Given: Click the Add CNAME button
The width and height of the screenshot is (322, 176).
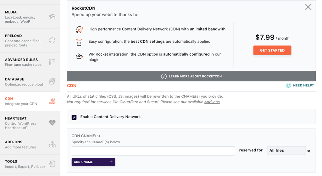Looking at the screenshot, I should pyautogui.click(x=93, y=162).
